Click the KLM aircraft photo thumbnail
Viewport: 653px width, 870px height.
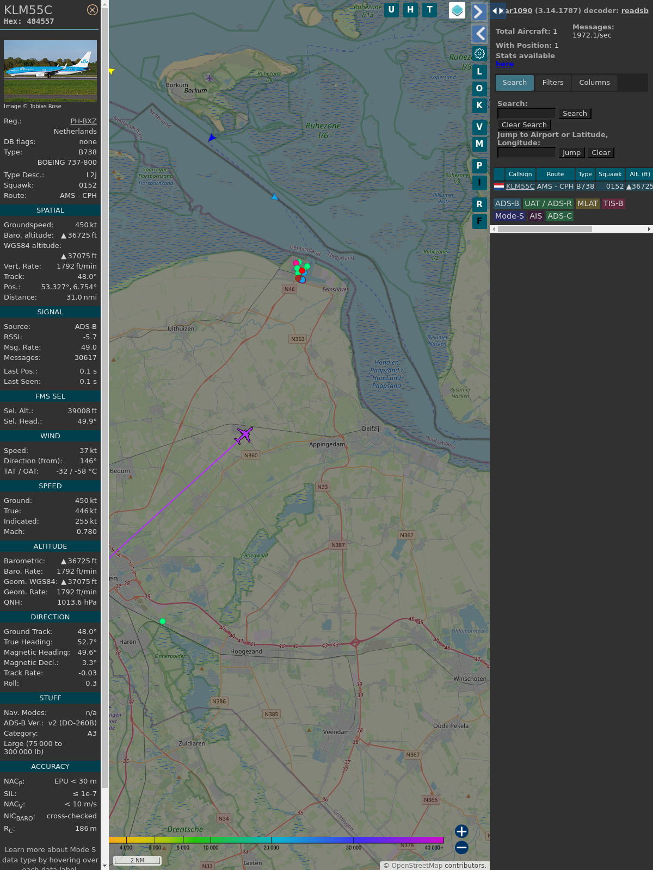click(50, 71)
